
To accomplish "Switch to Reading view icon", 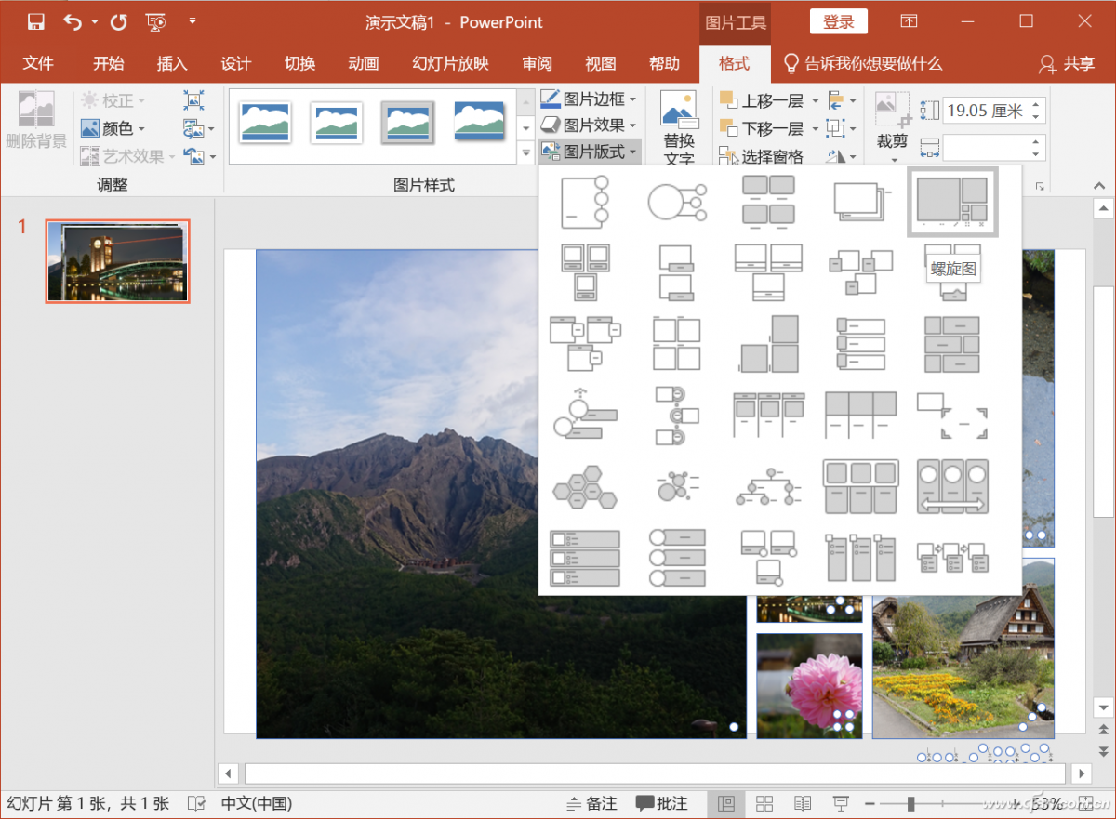I will tap(803, 803).
